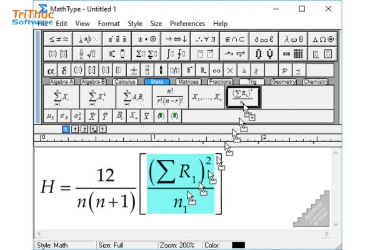Switch to the Algebra-B tab
375x250 pixels.
pyautogui.click(x=93, y=82)
